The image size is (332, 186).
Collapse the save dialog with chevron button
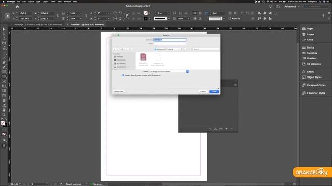[x=185, y=49]
